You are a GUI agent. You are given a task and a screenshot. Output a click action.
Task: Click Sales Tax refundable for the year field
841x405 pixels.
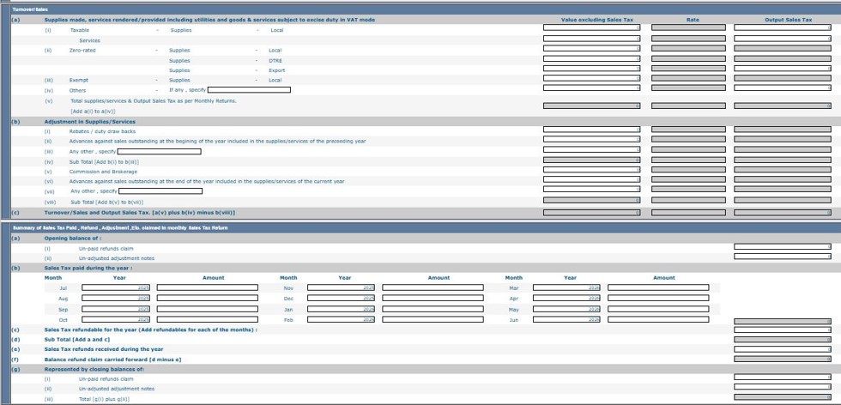783,329
